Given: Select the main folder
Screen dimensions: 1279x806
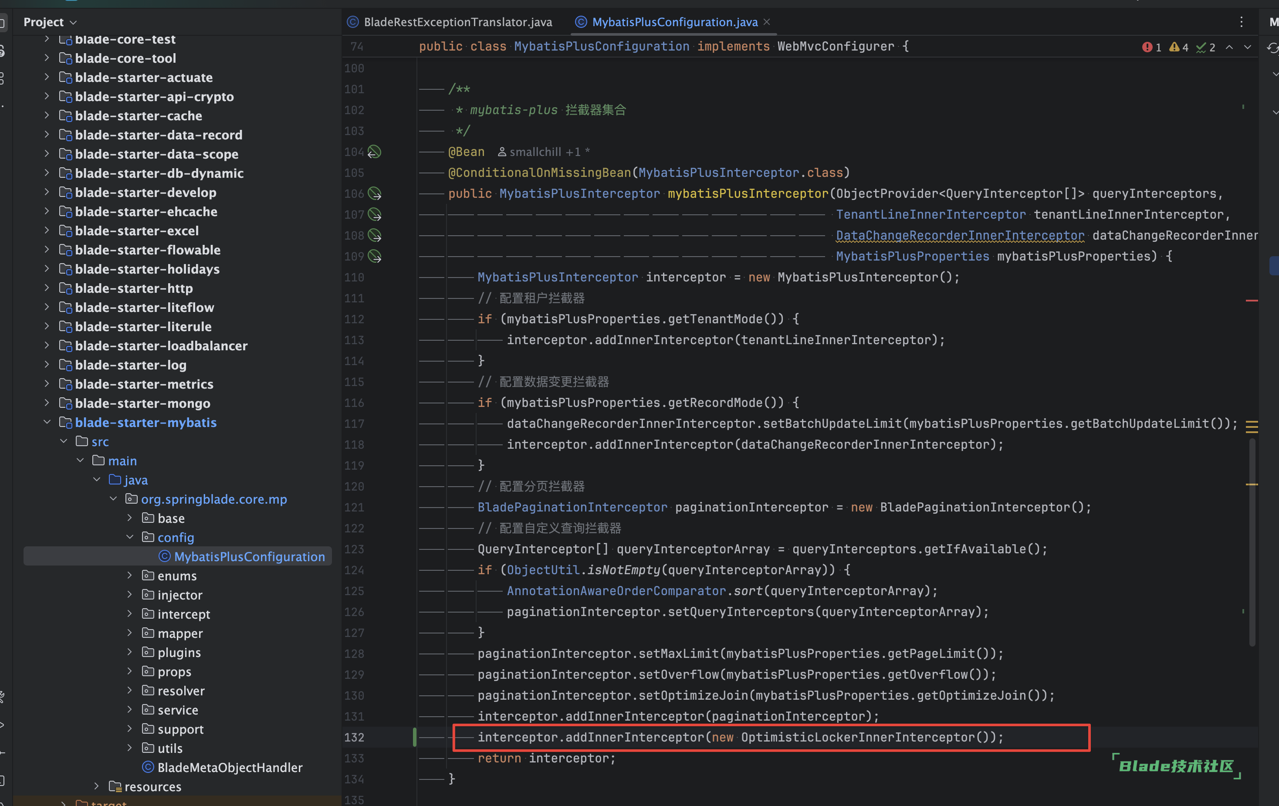Looking at the screenshot, I should pos(122,461).
